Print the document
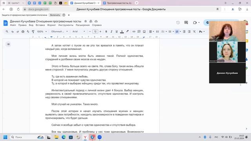Screen dimensions: 251x141 point(23,32)
